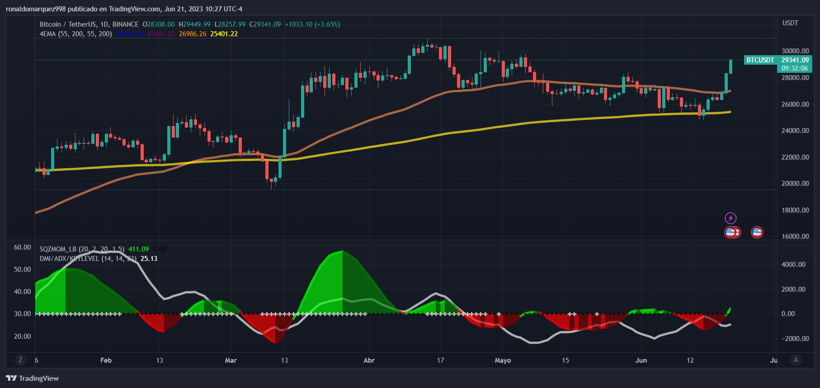Click the SQZMOM_LB indicator label
This screenshot has height=388, width=820.
(x=82, y=249)
